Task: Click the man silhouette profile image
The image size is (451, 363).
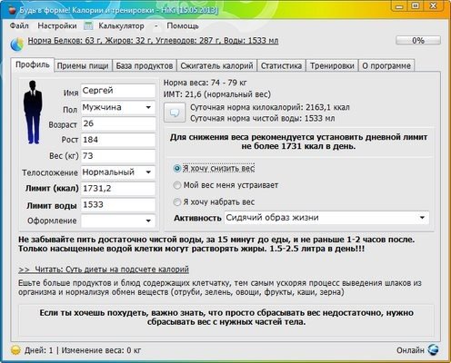Action: [x=33, y=113]
